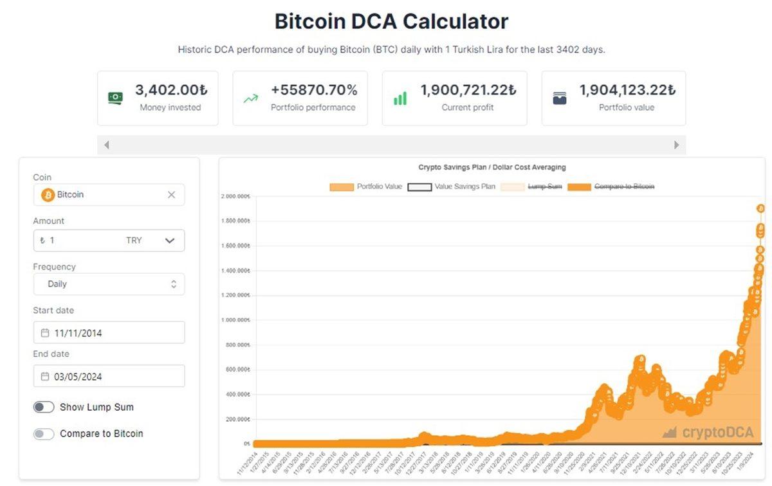
Task: Click the portfolio performance trend arrow icon
Action: [x=251, y=98]
